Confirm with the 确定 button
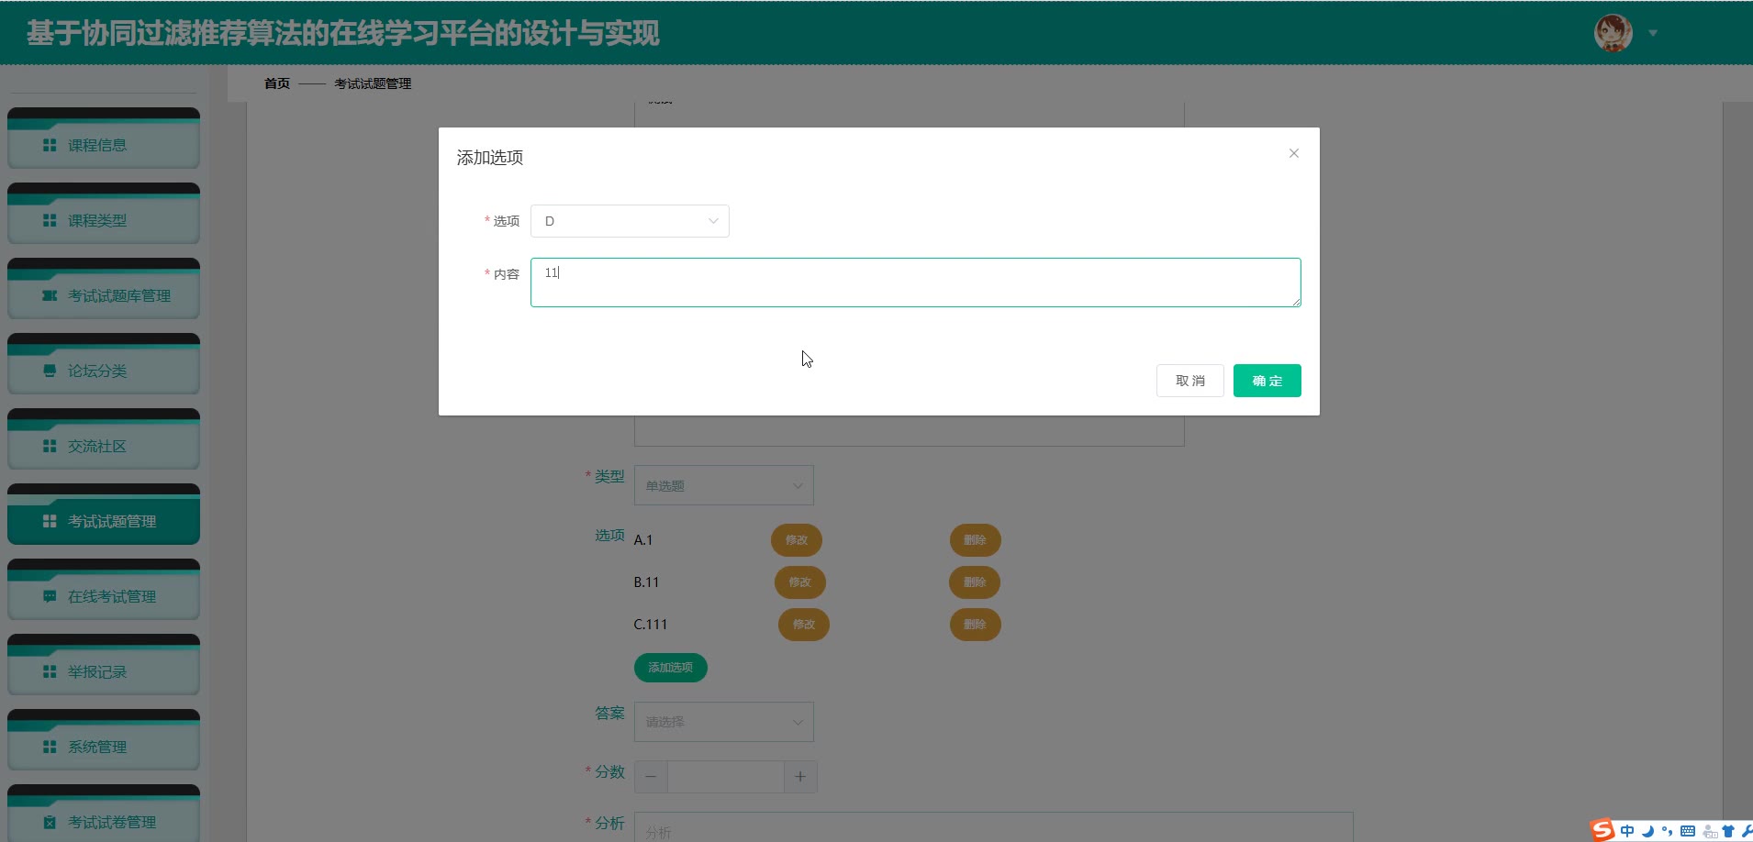The width and height of the screenshot is (1753, 842). coord(1267,381)
